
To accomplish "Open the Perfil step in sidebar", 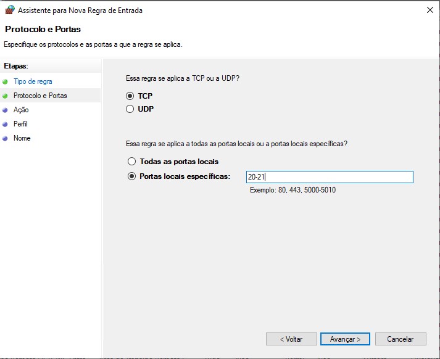I will 20,124.
